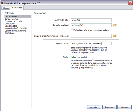Toggle Actualizar lista archivos locales autom. checkbox

point(72,30)
